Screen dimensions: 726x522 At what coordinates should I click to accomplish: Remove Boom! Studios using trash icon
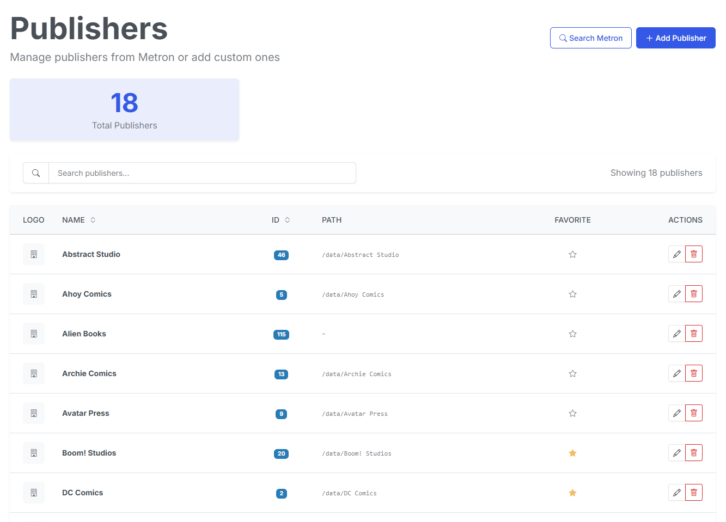coord(693,453)
